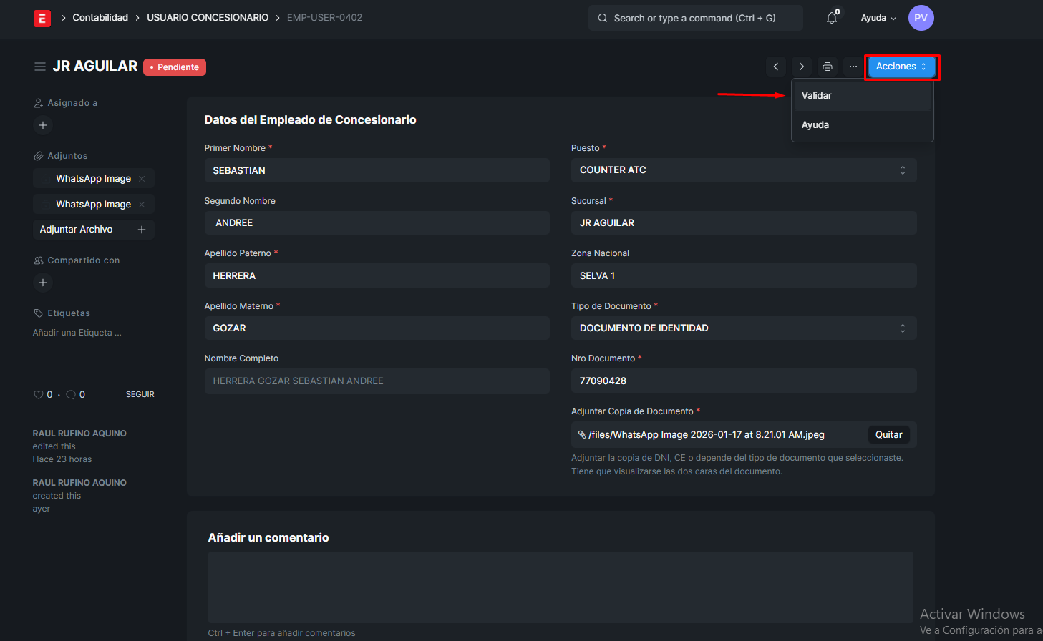Add assignee with plus under Asignado a

pyautogui.click(x=43, y=125)
